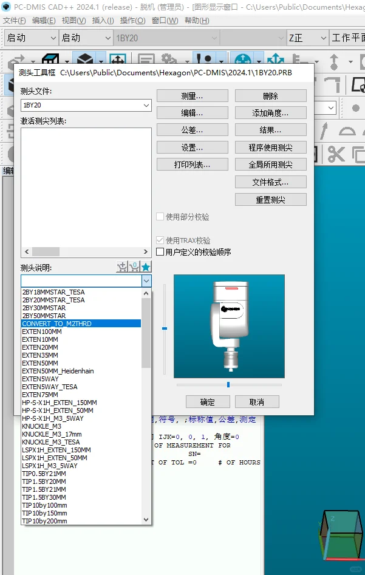Select TIP1.5BY20MM in the list

coord(81,481)
